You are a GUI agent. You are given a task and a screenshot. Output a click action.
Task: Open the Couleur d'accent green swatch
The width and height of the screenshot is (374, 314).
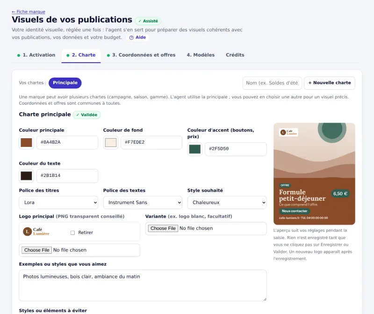tap(195, 149)
